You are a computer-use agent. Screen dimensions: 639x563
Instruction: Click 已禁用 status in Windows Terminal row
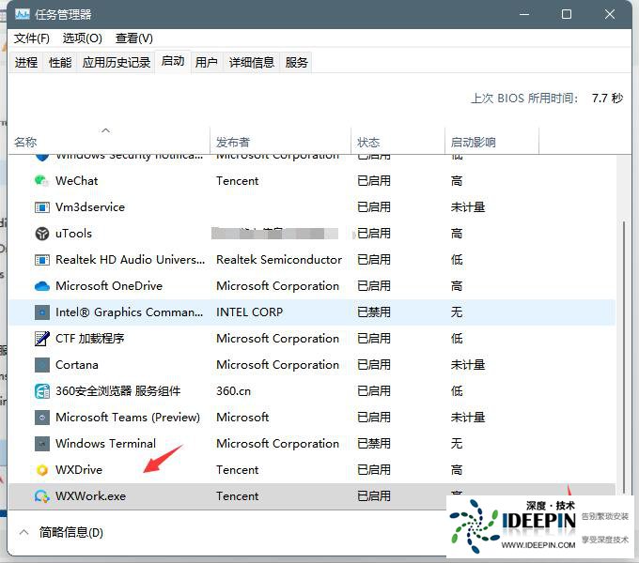pos(374,444)
